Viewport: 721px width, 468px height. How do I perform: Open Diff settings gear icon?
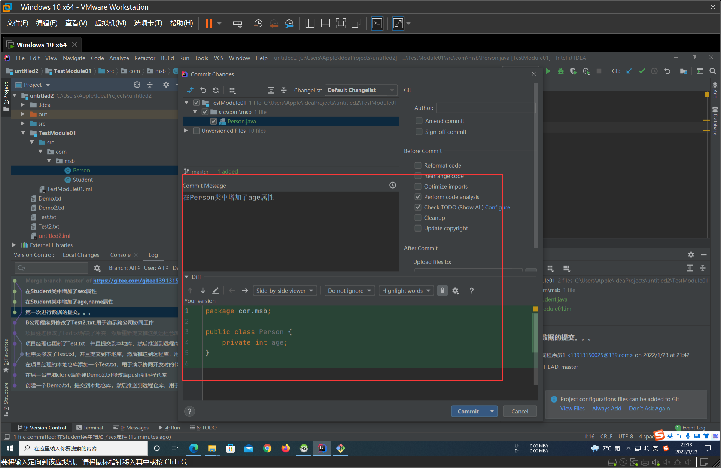[456, 291]
